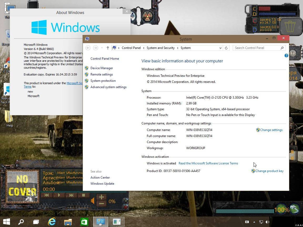Open Device Manager from the sidebar
The height and width of the screenshot is (227, 303).
[102, 68]
